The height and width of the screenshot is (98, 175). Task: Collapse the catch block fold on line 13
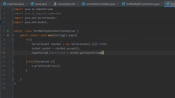pos(13,62)
